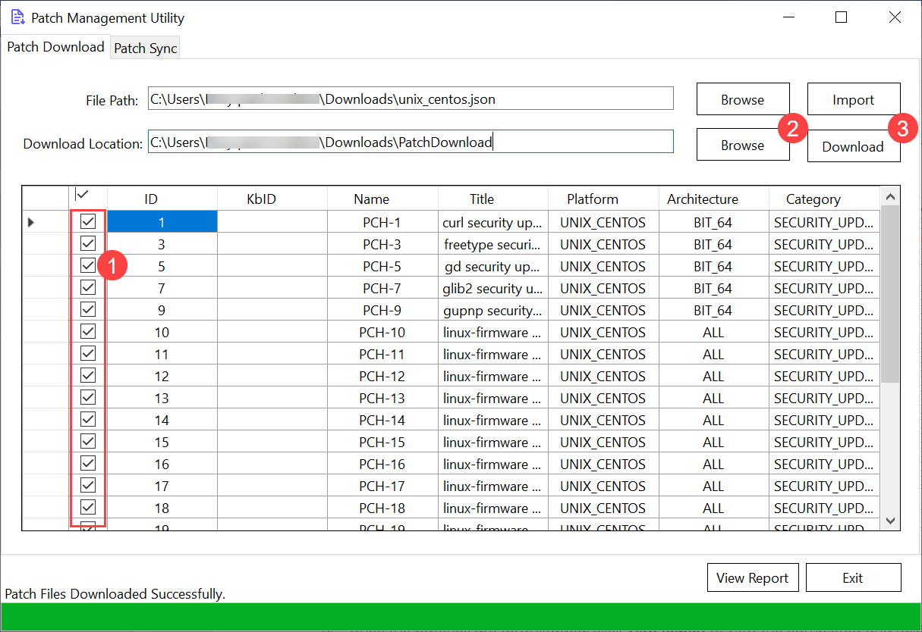Click Browse next to File Path
Image resolution: width=922 pixels, height=632 pixels.
pyautogui.click(x=742, y=99)
